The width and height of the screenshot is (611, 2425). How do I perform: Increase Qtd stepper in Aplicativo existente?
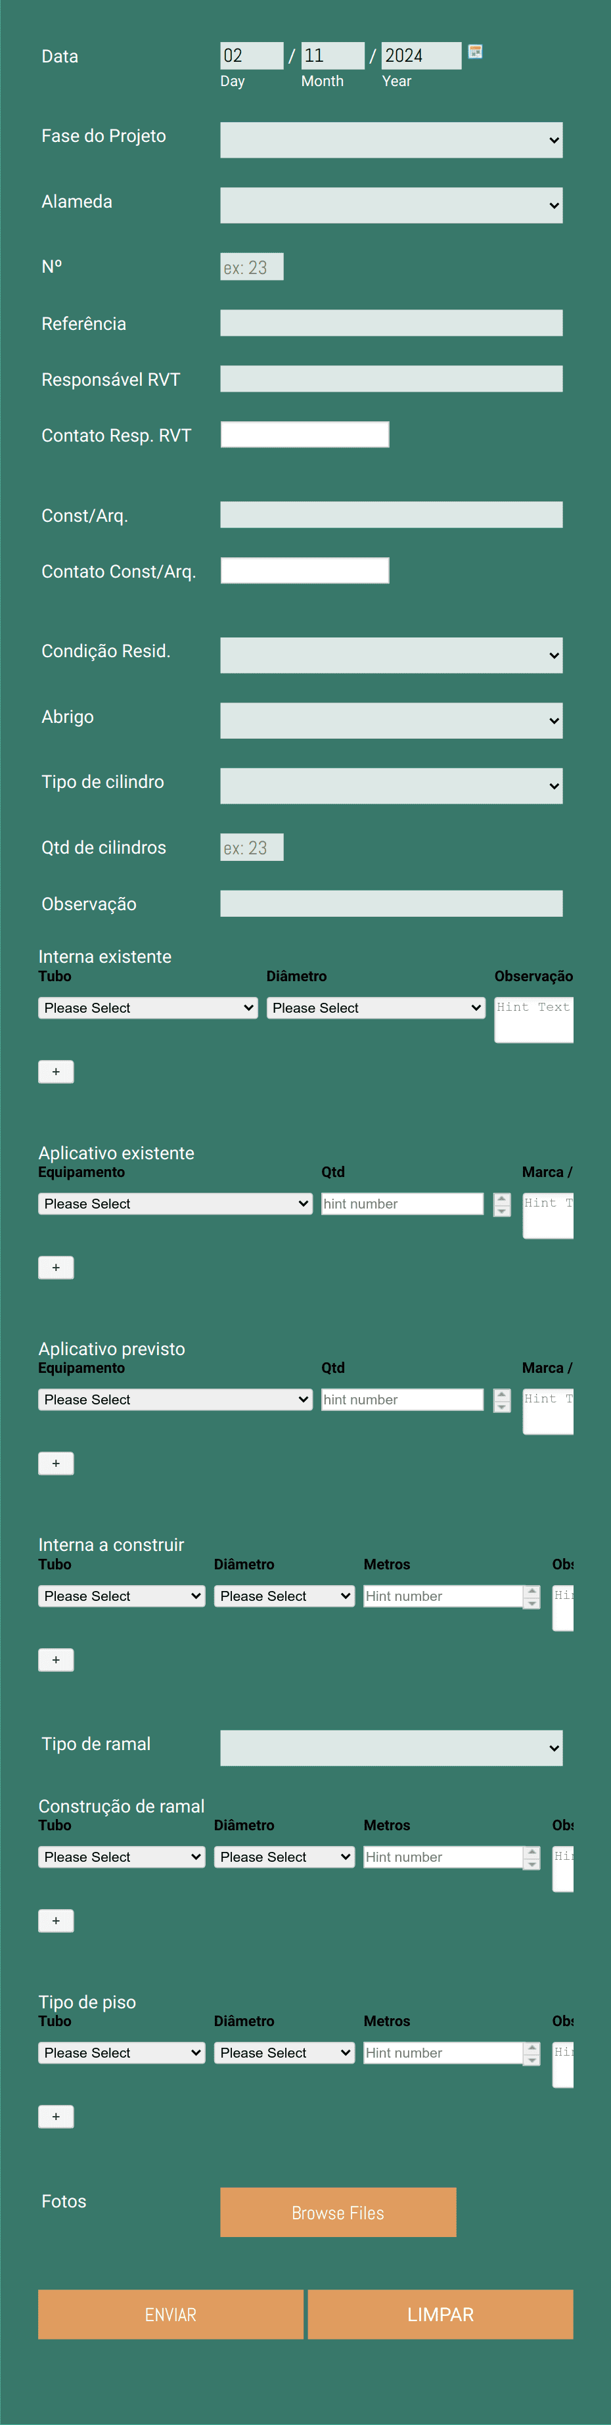pos(502,1199)
